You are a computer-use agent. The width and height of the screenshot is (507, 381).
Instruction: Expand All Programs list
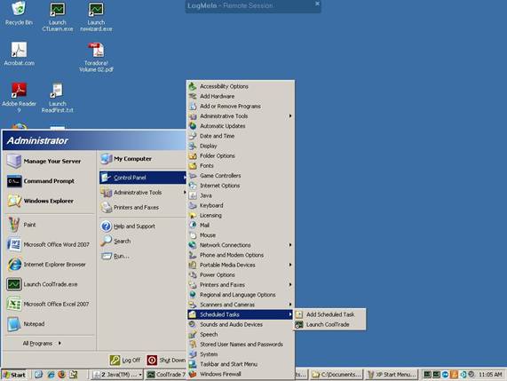pos(42,343)
